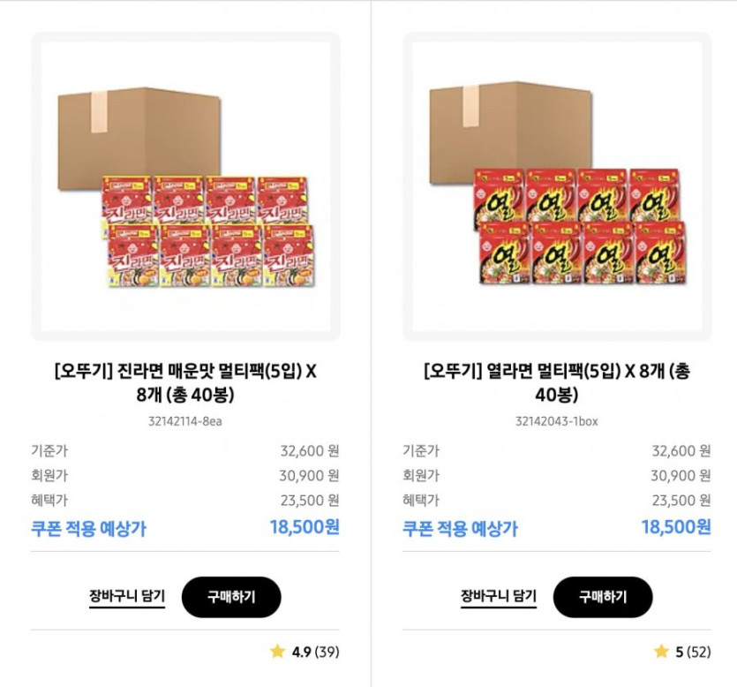Open the (39) reviews count

pos(327,653)
